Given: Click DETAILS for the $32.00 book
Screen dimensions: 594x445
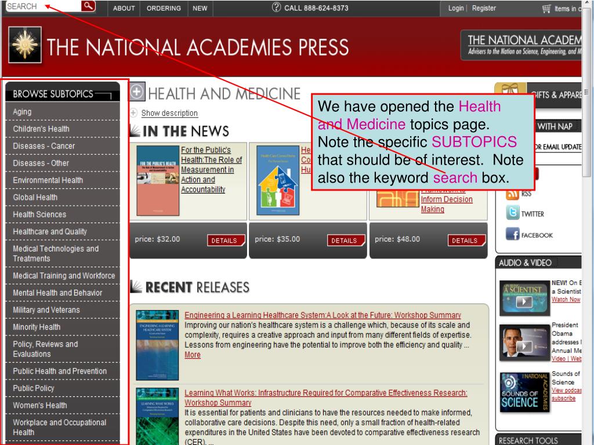Looking at the screenshot, I should 226,240.
